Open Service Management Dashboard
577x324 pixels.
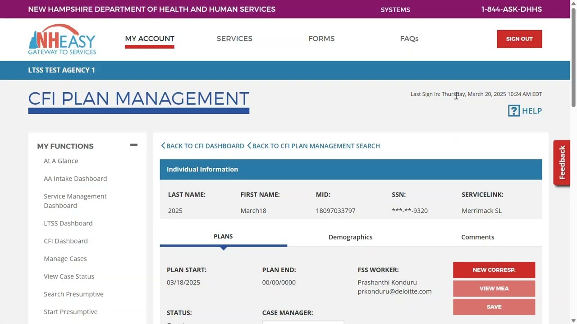pos(75,201)
